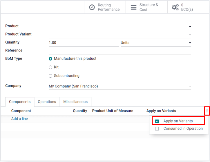Expand the Product dropdown arrow
210x162 pixels.
click(x=190, y=26)
